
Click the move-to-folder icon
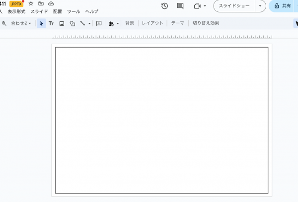[41, 3]
